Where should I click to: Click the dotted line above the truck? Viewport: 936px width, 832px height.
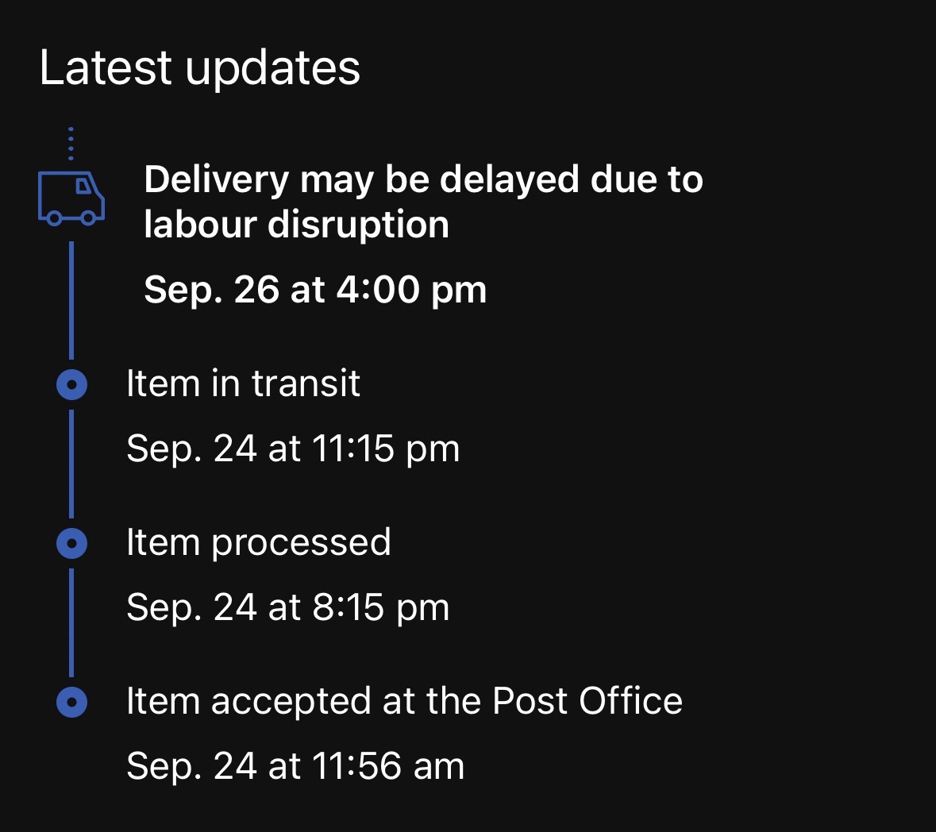pyautogui.click(x=71, y=144)
